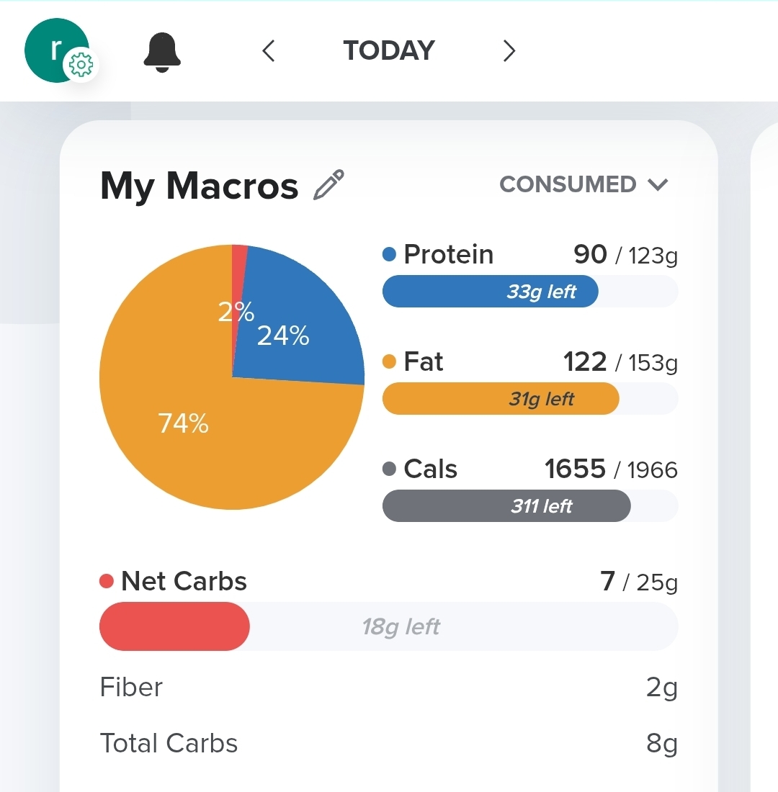Viewport: 778px width, 792px height.
Task: Open notifications bell
Action: pos(162,52)
